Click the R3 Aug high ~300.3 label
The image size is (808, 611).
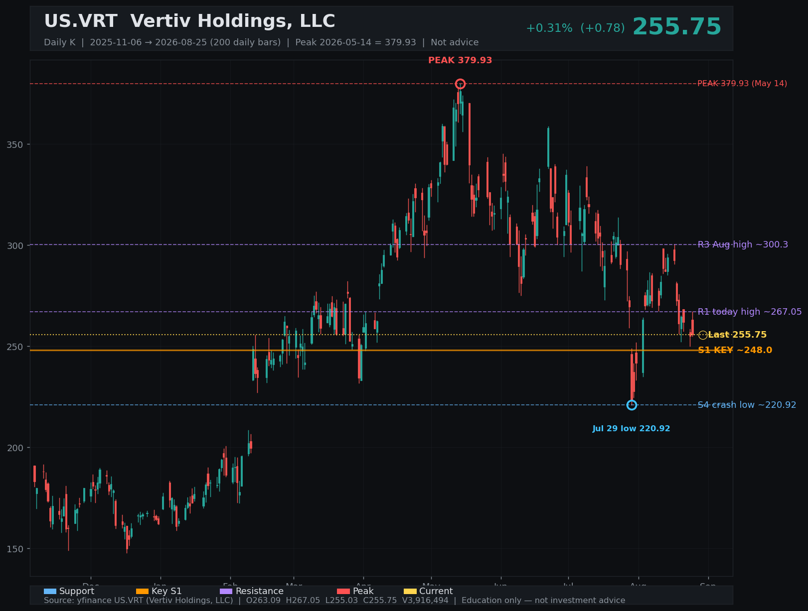743,244
